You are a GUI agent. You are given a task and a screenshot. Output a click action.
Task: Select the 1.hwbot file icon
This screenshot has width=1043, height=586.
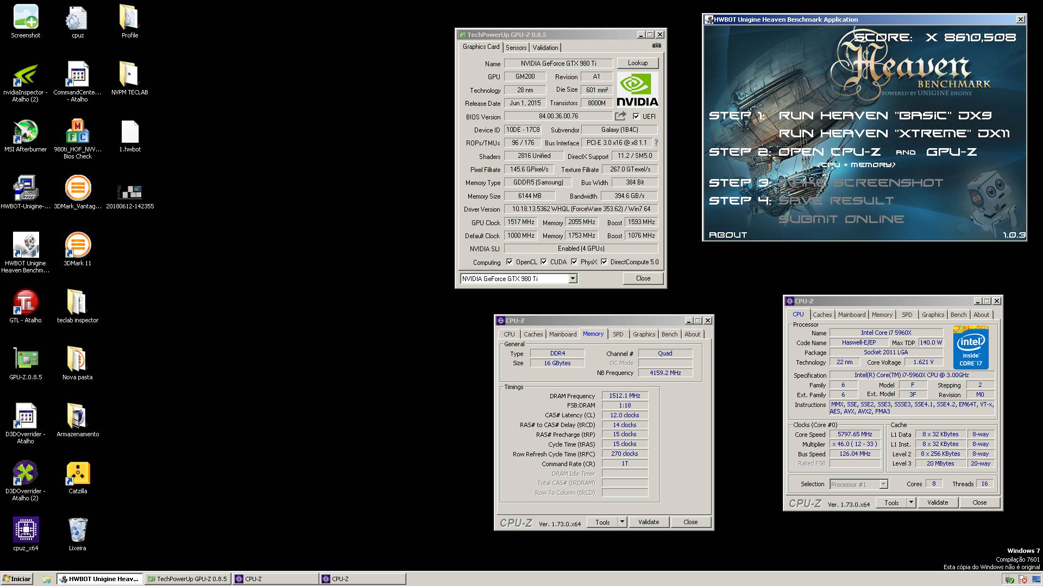click(130, 136)
